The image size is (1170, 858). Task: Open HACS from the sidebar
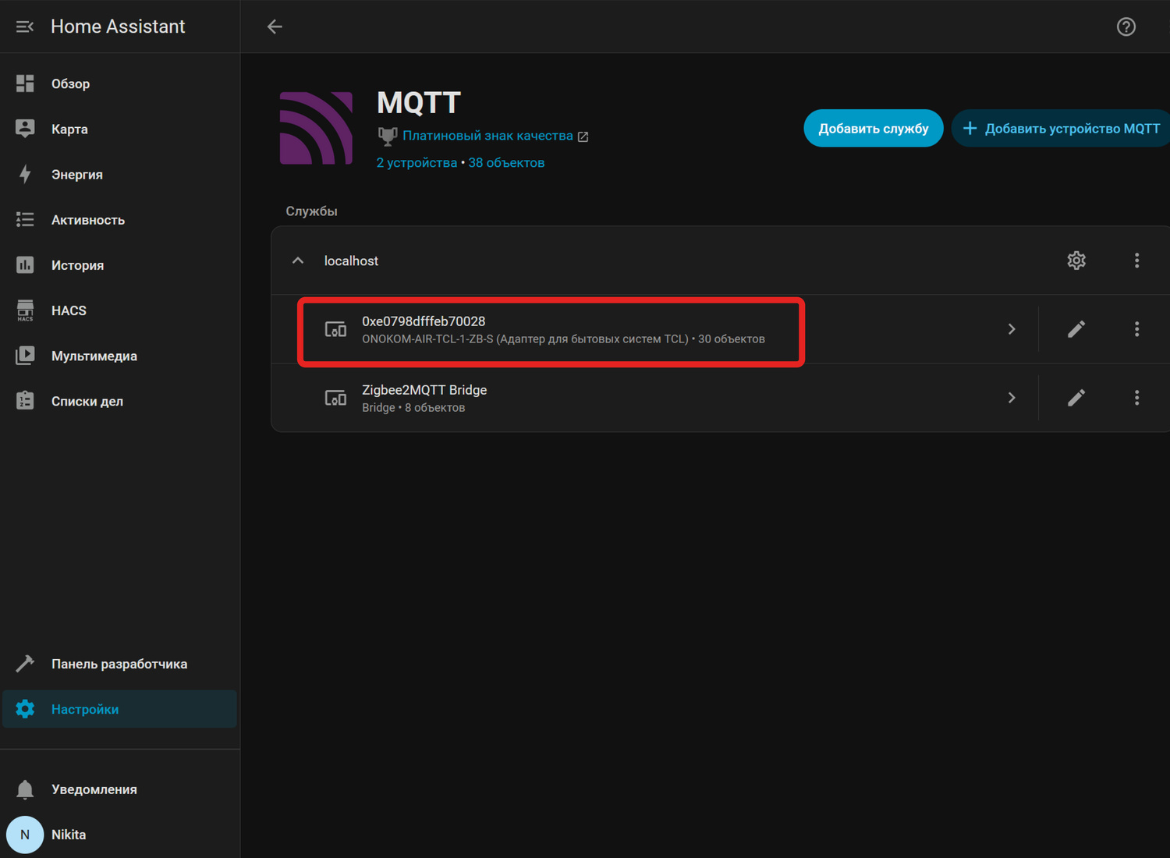coord(120,310)
